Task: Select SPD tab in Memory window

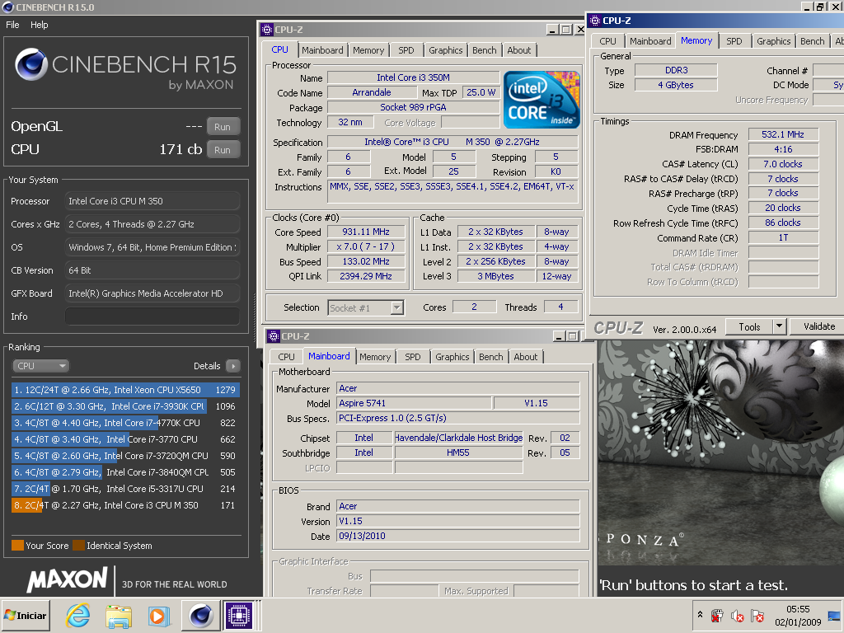Action: [x=734, y=41]
